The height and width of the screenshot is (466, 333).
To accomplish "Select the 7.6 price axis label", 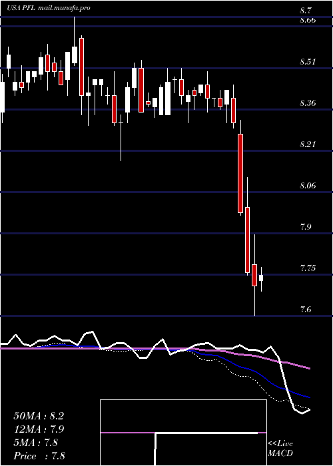I will click(306, 310).
